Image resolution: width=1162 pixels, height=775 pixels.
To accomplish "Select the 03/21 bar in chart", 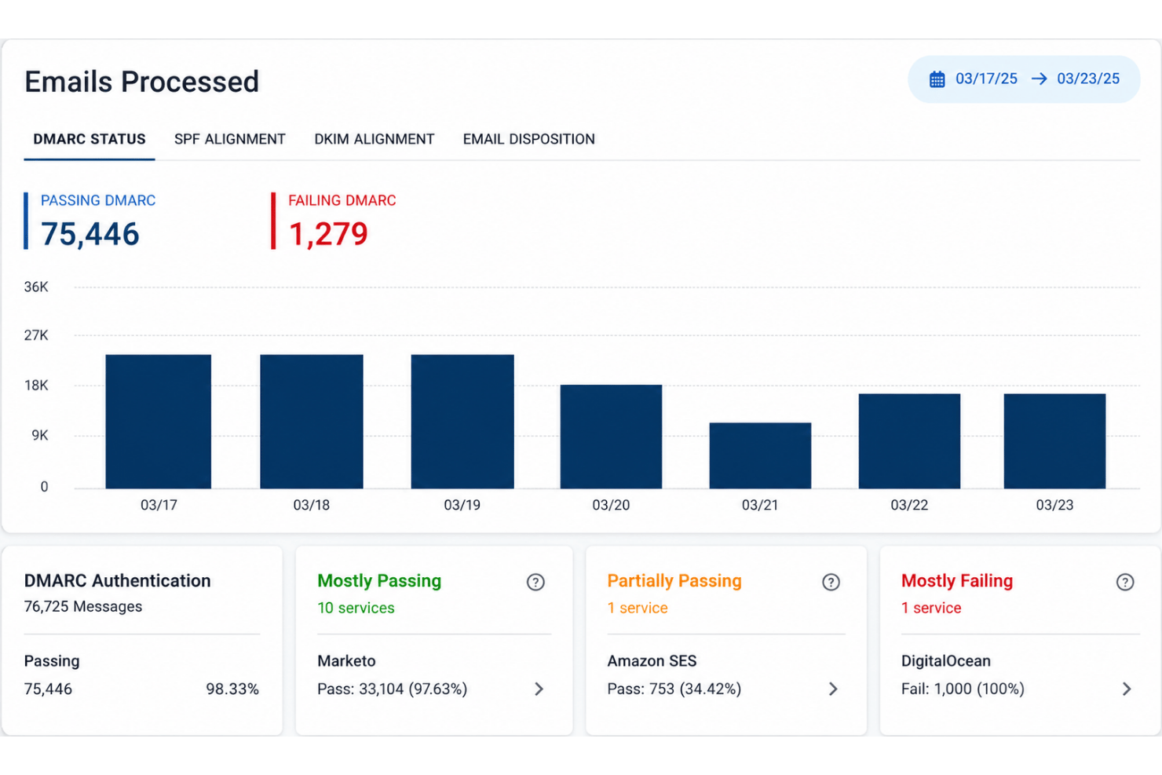I will (x=760, y=455).
